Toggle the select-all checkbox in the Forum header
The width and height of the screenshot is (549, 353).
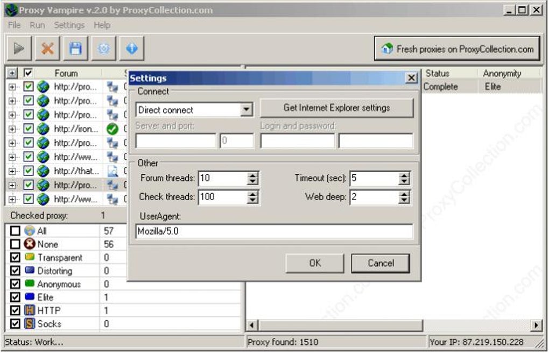pyautogui.click(x=28, y=73)
